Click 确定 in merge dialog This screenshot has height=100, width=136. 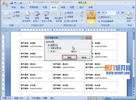[x=70, y=58]
